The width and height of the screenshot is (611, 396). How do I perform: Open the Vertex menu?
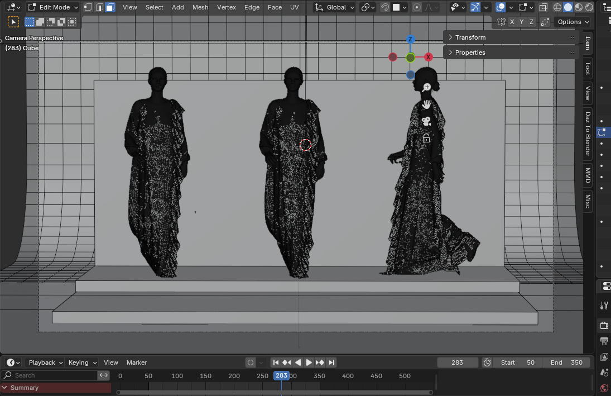tap(227, 7)
